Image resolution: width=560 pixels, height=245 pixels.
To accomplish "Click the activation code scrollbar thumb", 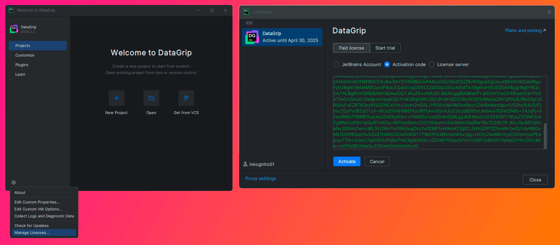I will [545, 136].
